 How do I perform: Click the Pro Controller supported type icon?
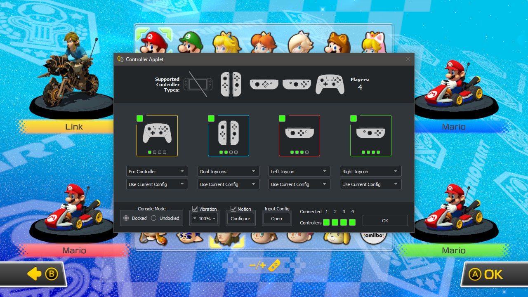click(330, 84)
